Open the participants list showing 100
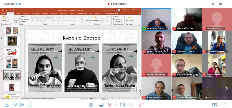 [19, 105]
